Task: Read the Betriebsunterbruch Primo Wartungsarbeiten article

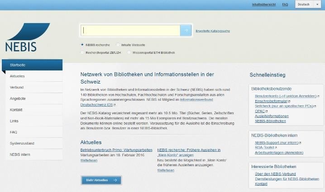Action: point(116,150)
